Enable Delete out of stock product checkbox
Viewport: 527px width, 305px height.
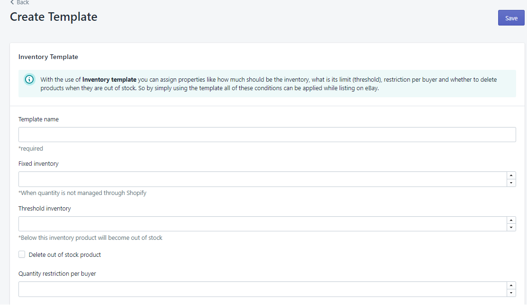tap(22, 254)
